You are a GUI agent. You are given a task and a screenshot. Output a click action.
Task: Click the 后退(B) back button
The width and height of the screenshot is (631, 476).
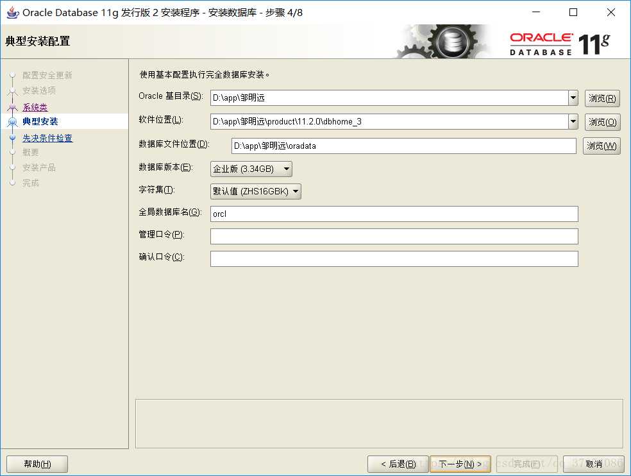point(398,464)
